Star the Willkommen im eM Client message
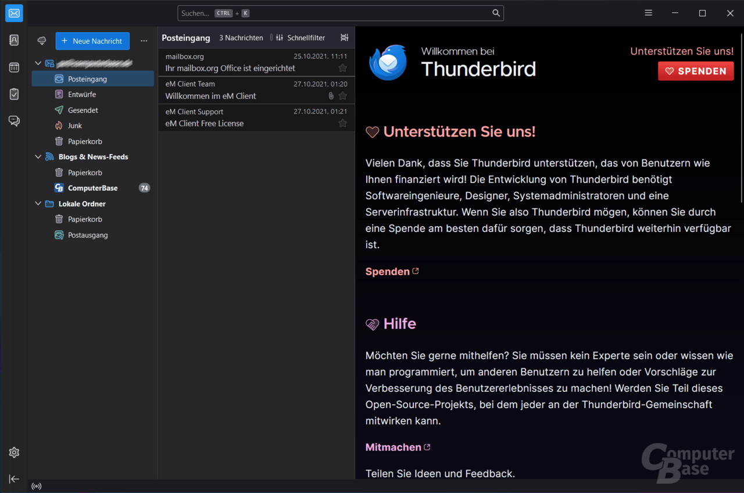This screenshot has width=744, height=493. tap(342, 96)
